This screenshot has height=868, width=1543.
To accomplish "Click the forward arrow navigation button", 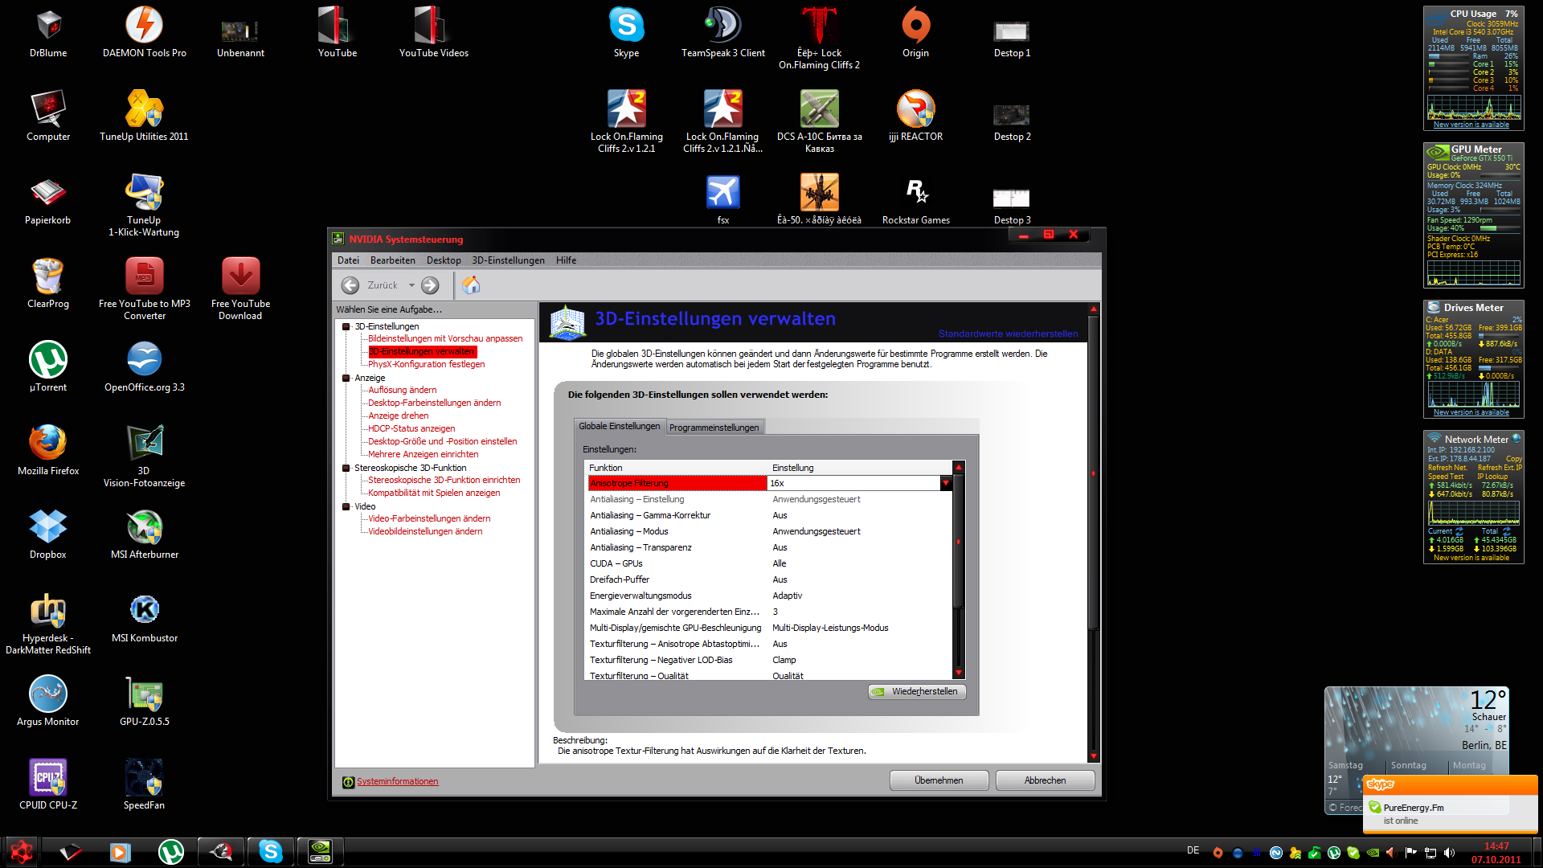I will tap(431, 285).
